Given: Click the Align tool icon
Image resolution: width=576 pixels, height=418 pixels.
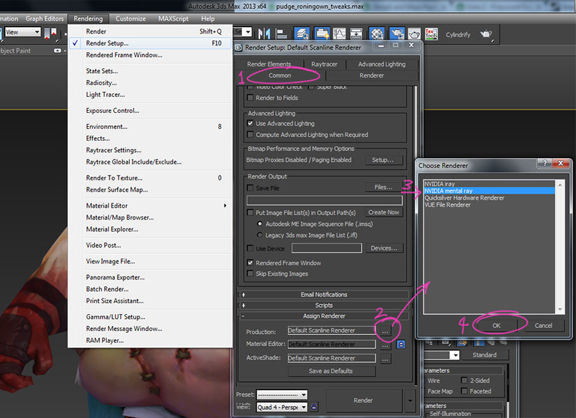Looking at the screenshot, I should 282,34.
